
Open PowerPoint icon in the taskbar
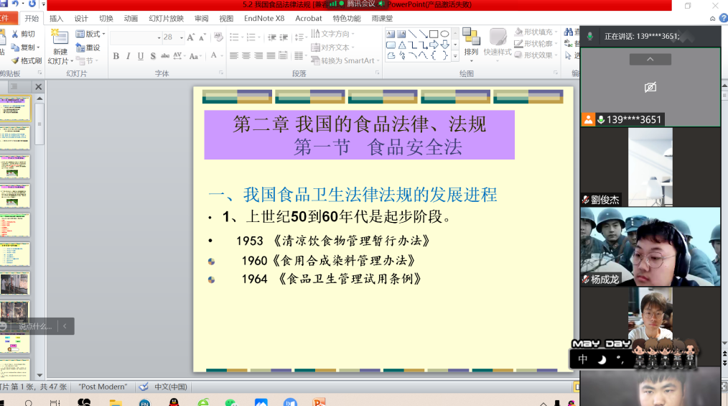pos(319,402)
